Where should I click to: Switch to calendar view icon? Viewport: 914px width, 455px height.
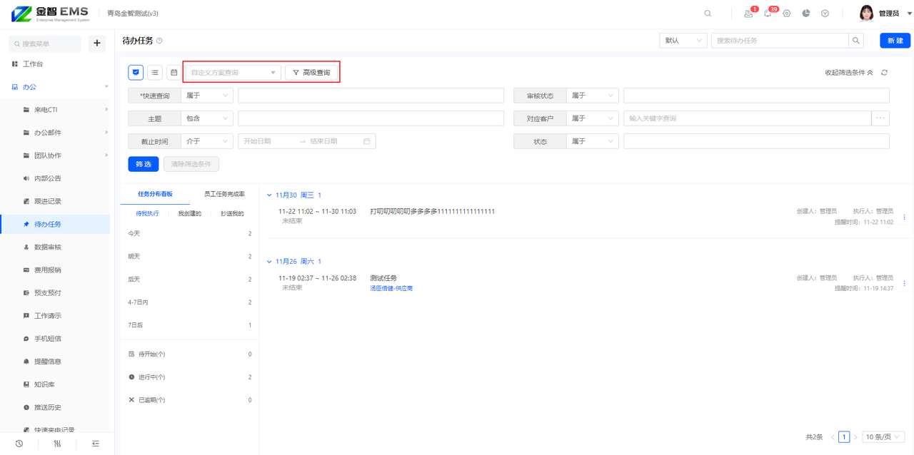[174, 72]
